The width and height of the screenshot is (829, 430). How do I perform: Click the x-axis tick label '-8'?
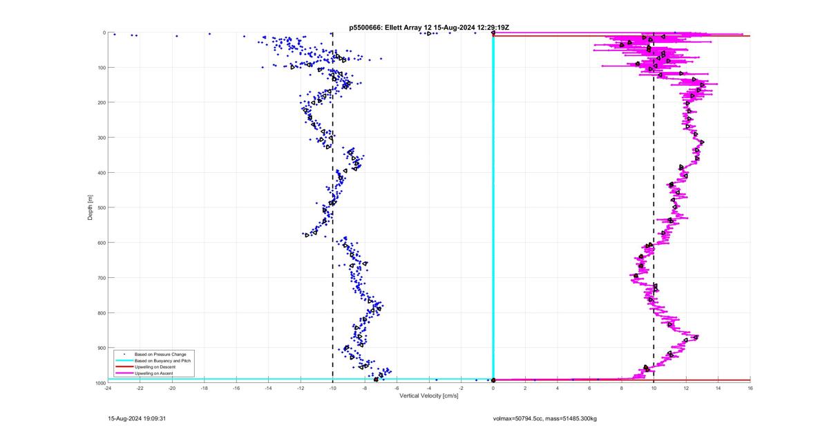click(365, 388)
